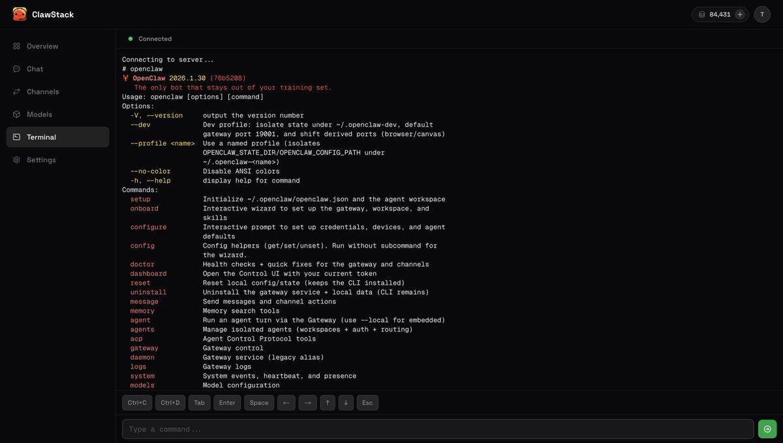Open the Chat section
This screenshot has height=443, width=783.
click(57, 69)
